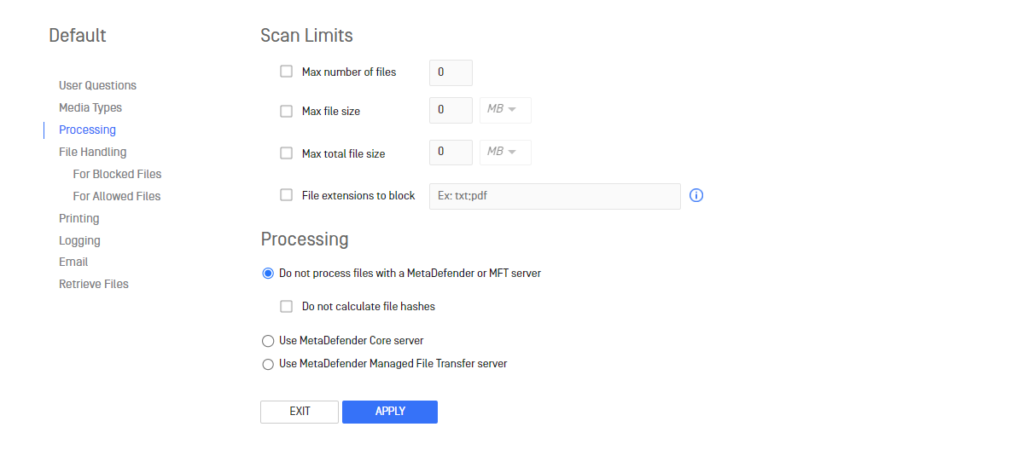This screenshot has width=1030, height=450.
Task: Open File Handling settings
Action: [x=92, y=152]
